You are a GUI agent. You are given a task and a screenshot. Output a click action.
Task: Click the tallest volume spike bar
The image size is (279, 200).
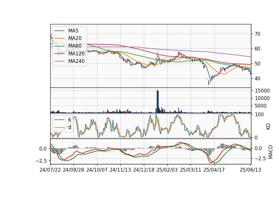click(157, 101)
